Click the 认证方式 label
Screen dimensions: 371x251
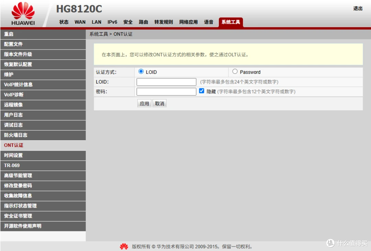(x=106, y=72)
